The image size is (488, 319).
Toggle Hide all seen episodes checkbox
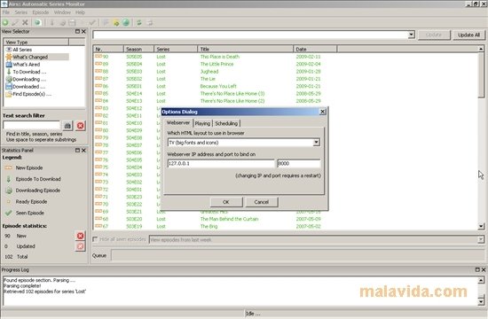point(95,239)
